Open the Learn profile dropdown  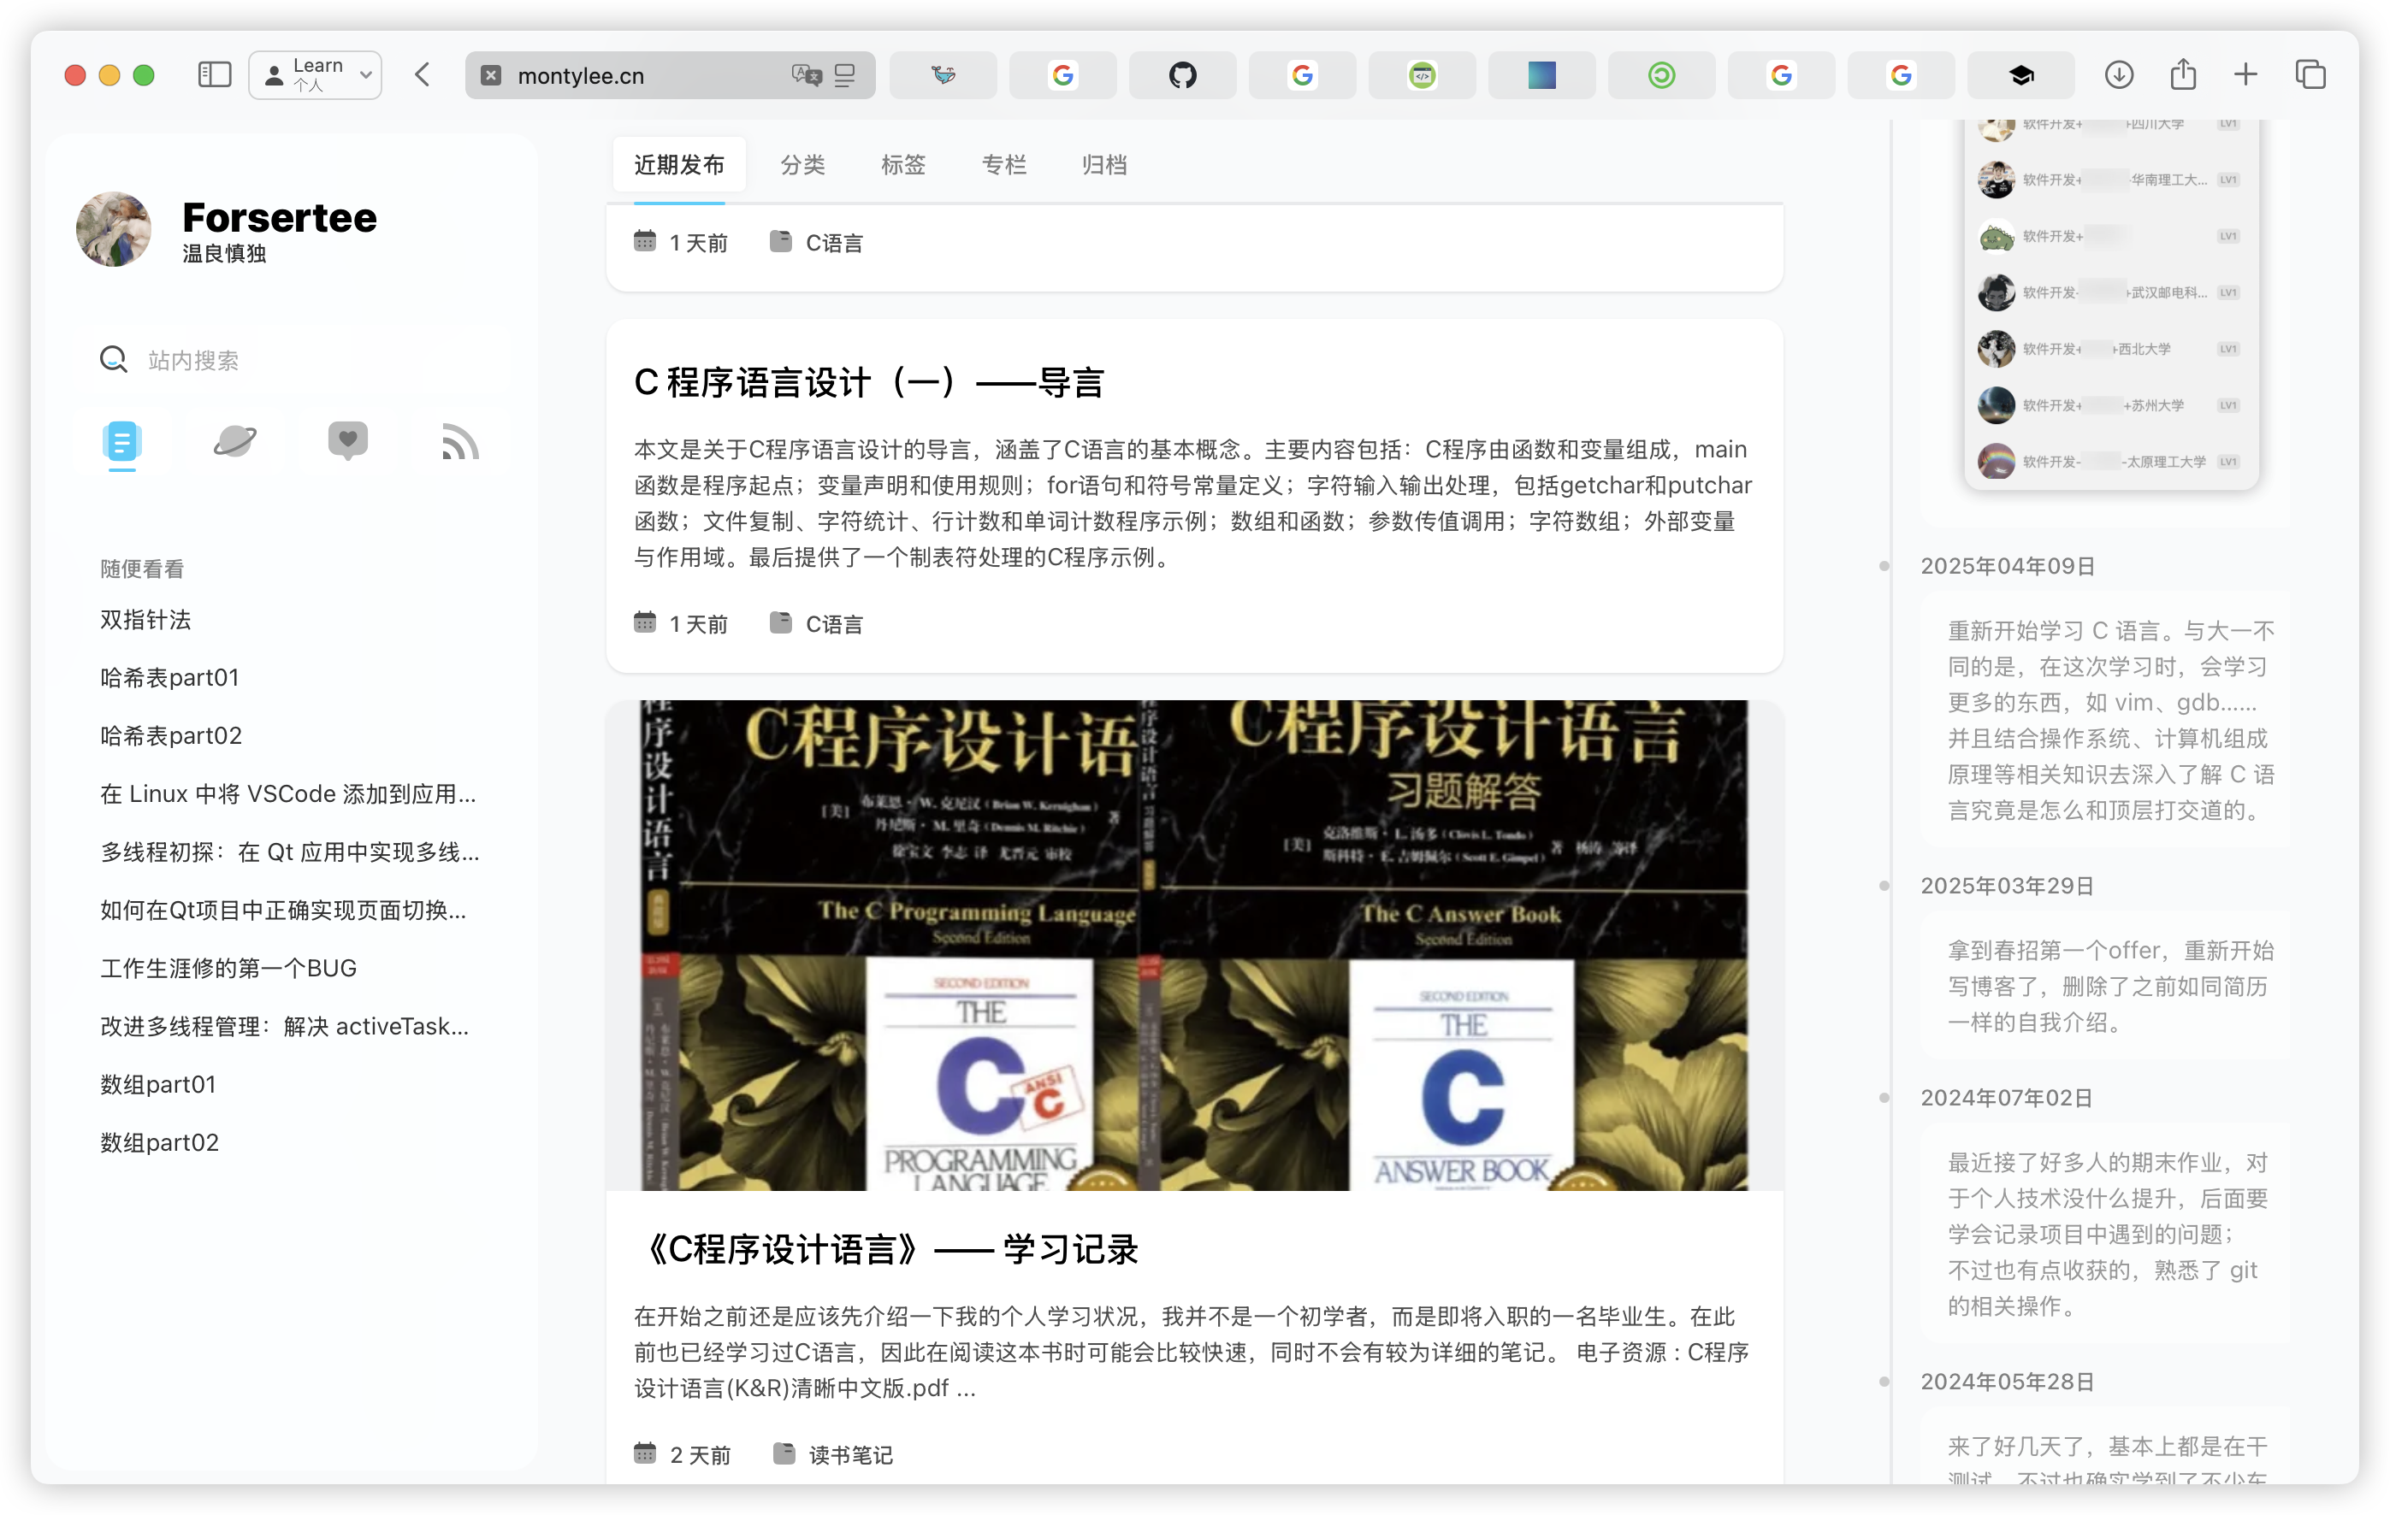tap(316, 75)
